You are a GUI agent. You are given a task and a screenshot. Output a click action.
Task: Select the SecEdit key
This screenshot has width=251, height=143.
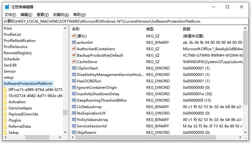[10, 65]
